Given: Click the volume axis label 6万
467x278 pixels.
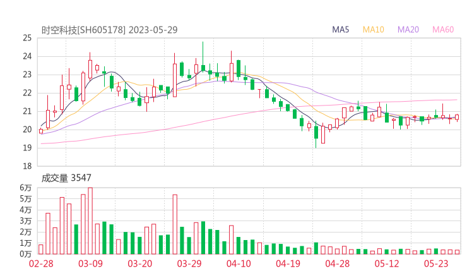Looking at the screenshot, I should [26, 188].
